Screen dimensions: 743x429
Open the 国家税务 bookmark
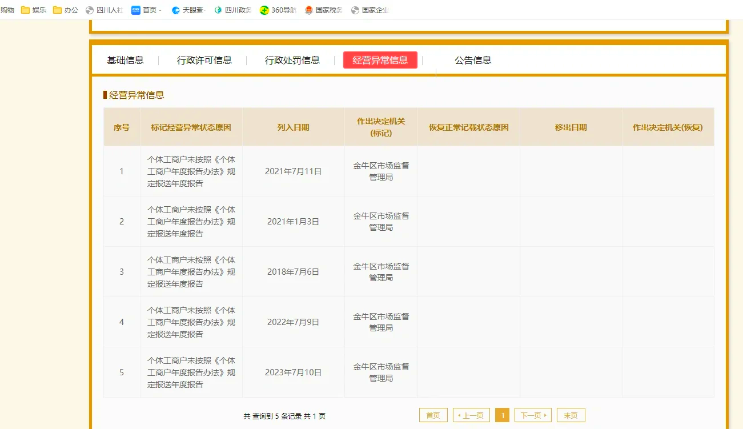[323, 10]
